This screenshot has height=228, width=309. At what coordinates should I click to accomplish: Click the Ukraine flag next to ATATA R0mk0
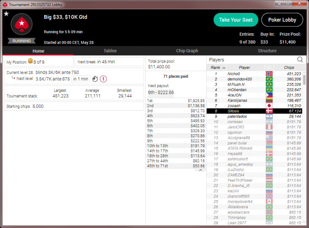269,148
